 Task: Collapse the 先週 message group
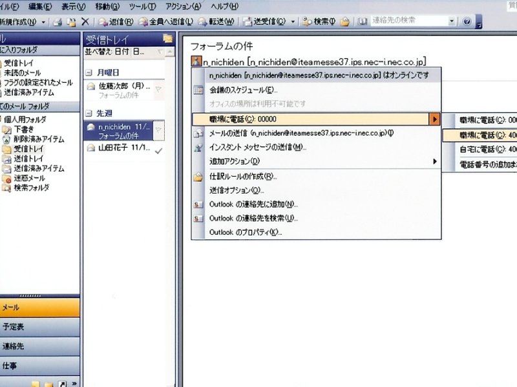click(x=89, y=114)
